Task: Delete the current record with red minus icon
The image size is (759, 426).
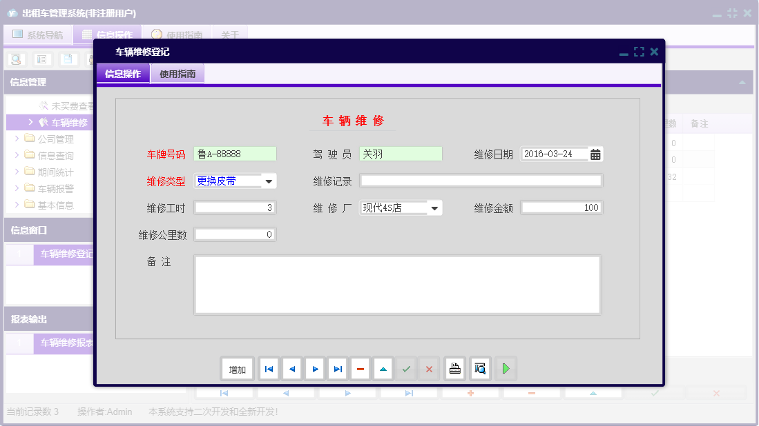Action: (360, 368)
